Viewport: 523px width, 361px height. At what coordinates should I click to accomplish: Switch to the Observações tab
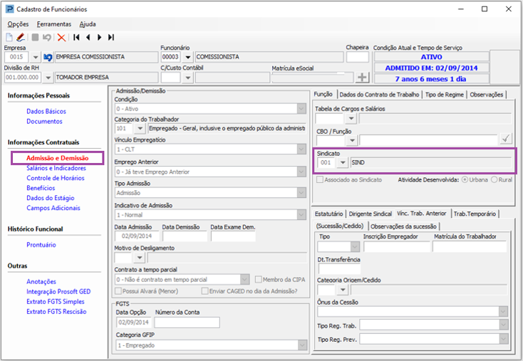pos(487,95)
